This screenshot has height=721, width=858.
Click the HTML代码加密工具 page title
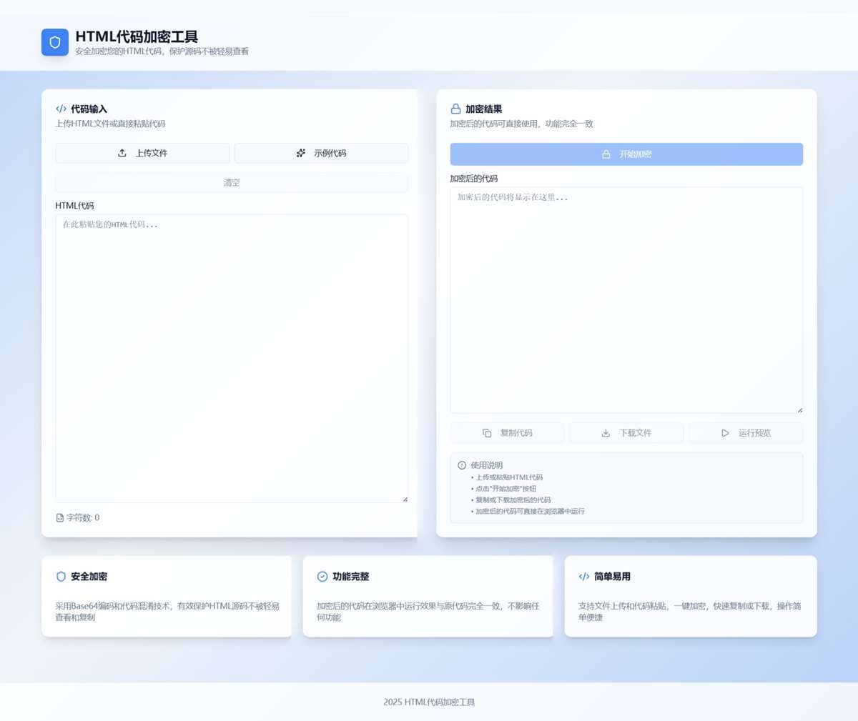tap(137, 36)
